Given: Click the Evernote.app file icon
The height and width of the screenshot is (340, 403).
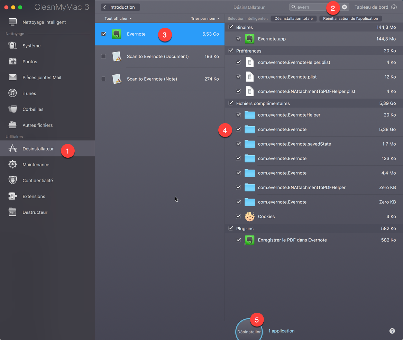Looking at the screenshot, I should pos(249,39).
